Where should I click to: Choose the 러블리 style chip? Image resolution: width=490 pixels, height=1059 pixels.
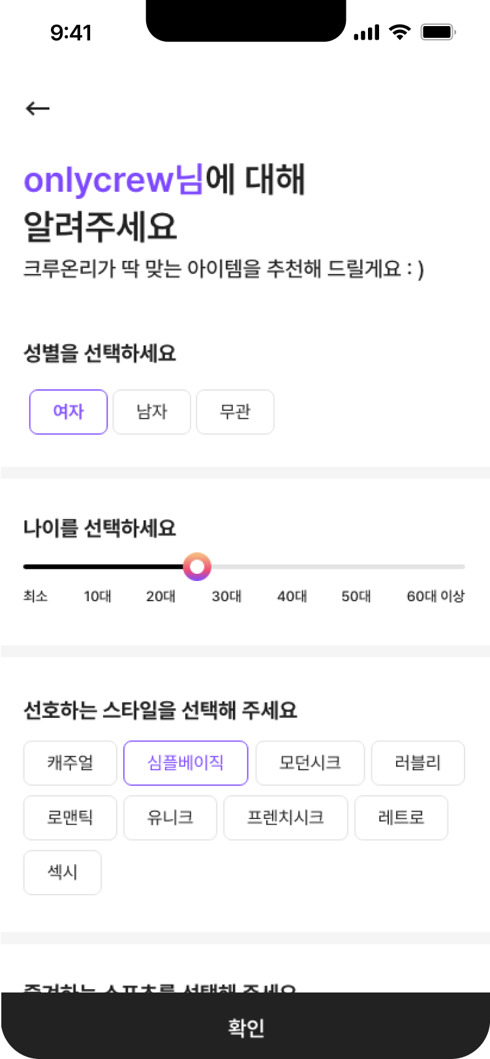coord(418,763)
